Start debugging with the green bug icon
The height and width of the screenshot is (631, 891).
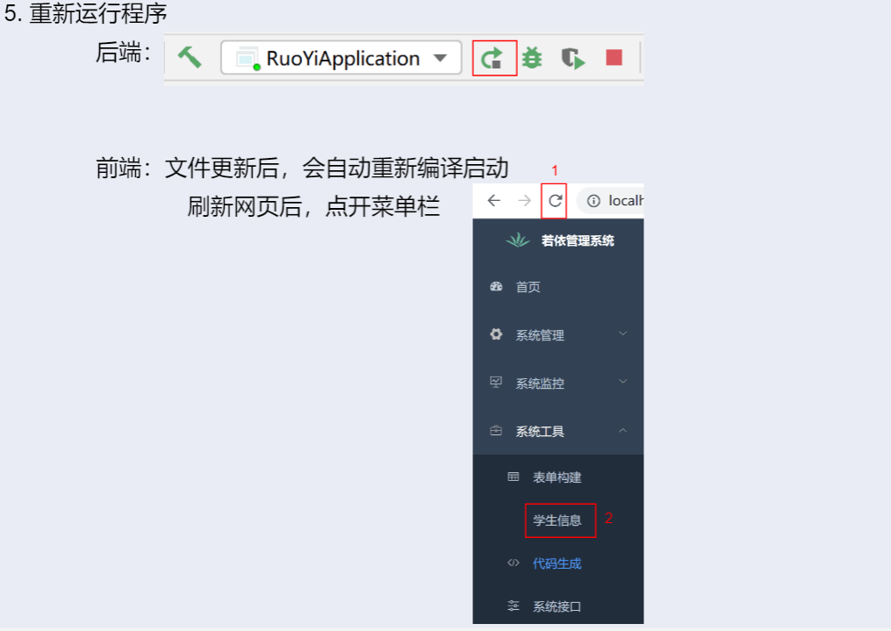pos(533,58)
